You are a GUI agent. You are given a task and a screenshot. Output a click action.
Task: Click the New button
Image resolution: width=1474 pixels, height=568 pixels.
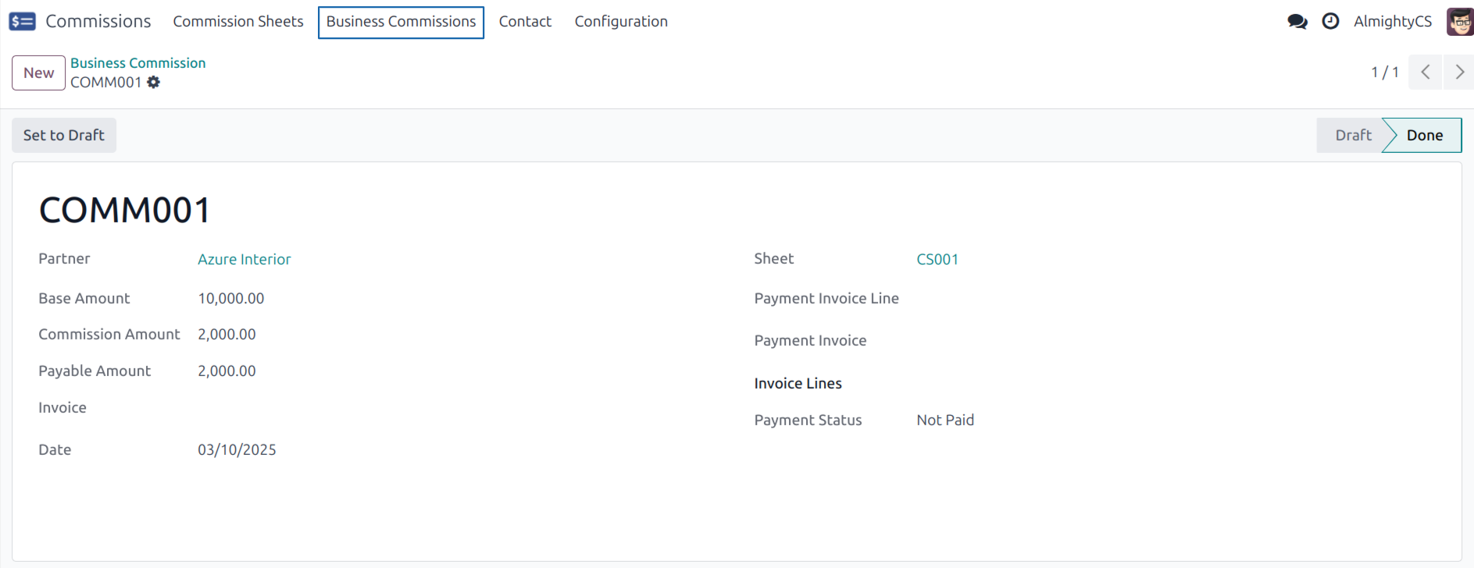pyautogui.click(x=38, y=73)
